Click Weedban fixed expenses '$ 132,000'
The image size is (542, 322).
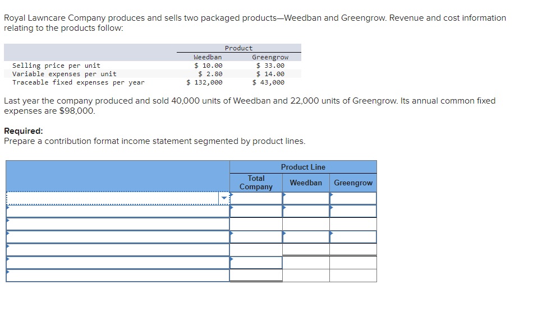[x=204, y=82]
